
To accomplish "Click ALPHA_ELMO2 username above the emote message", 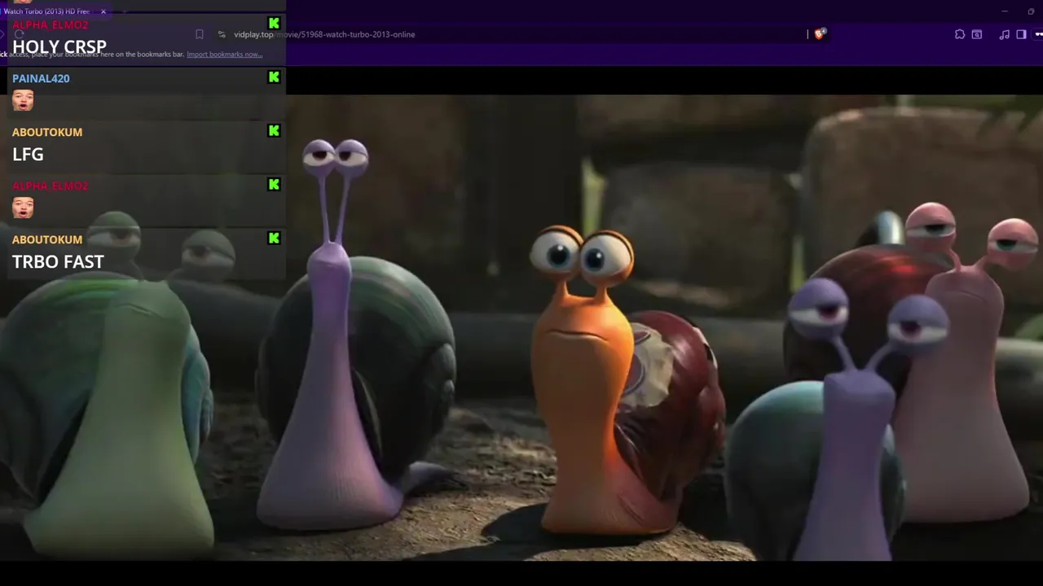I will click(x=50, y=186).
